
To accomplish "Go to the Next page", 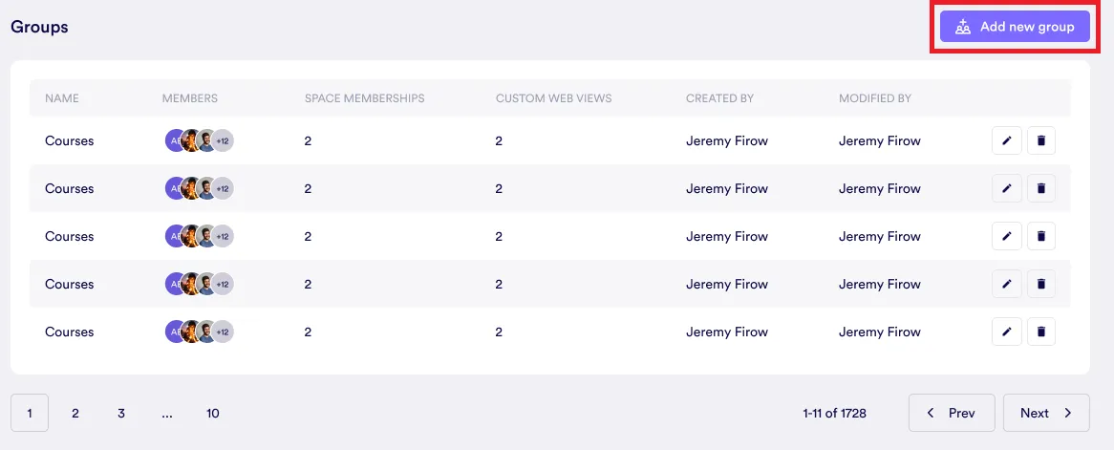I will click(x=1046, y=413).
